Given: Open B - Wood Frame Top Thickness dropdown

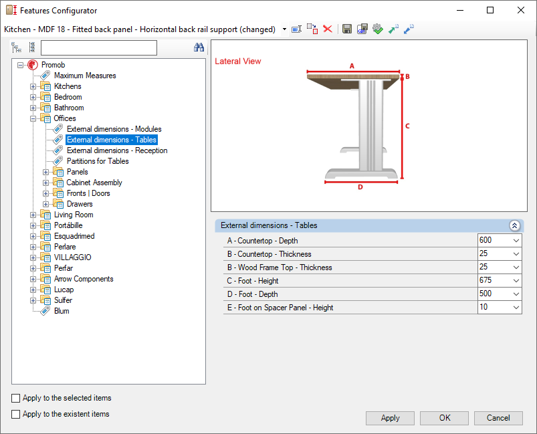Looking at the screenshot, I should [x=516, y=267].
